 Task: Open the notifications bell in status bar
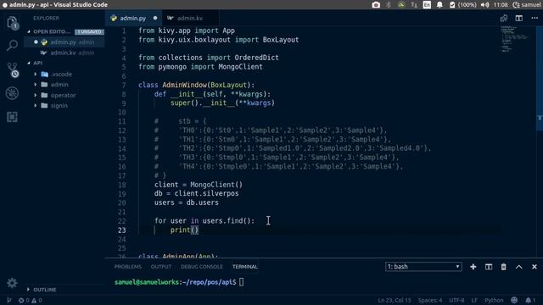coord(529,300)
